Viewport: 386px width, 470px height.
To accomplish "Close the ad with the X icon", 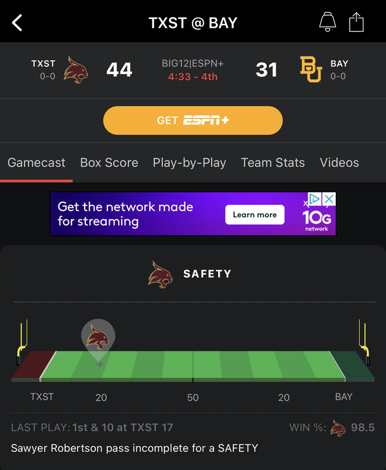I will point(329,199).
